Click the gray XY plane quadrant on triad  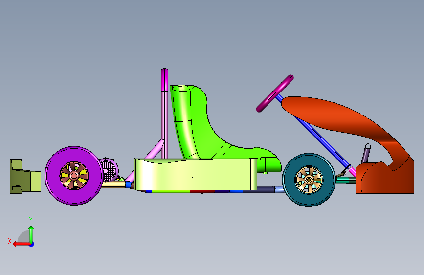tap(24, 237)
